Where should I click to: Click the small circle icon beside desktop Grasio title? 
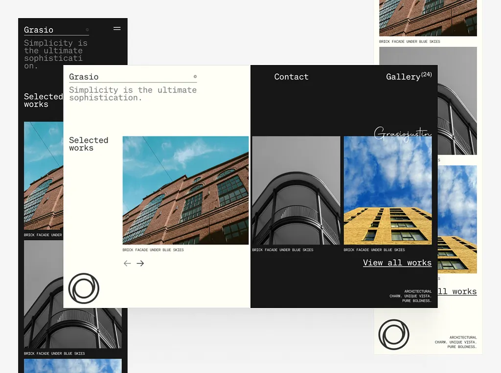click(x=195, y=77)
